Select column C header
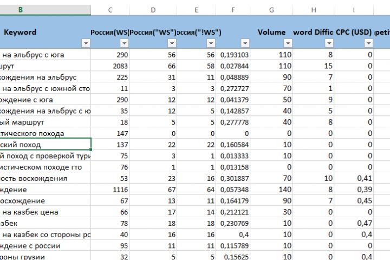The height and width of the screenshot is (260, 390). pos(110,10)
